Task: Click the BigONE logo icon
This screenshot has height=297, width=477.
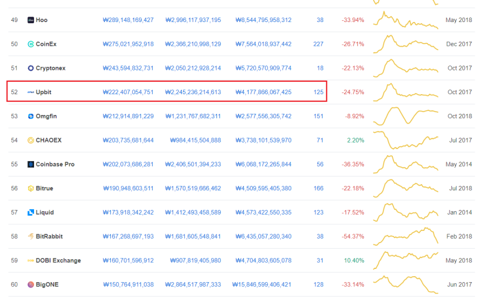Action: [31, 284]
